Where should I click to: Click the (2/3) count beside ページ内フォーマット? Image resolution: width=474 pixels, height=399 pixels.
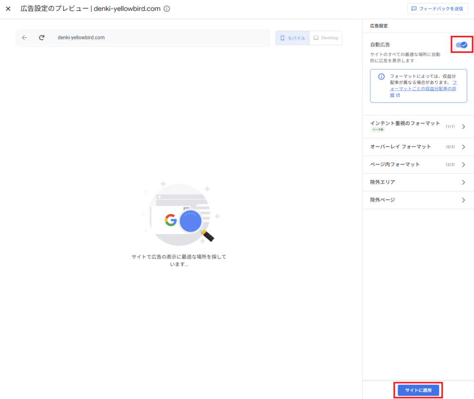450,165
